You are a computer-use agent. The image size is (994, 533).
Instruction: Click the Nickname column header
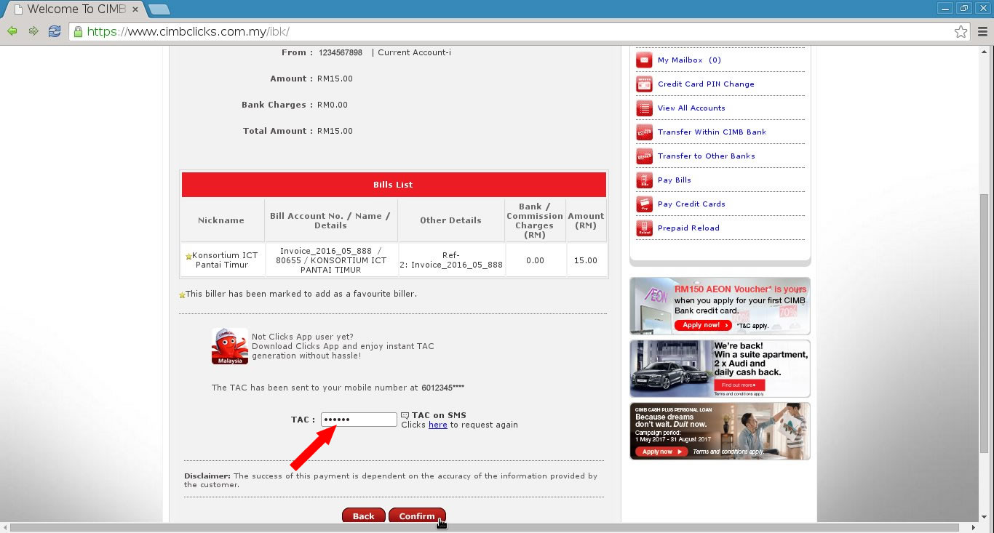point(221,220)
